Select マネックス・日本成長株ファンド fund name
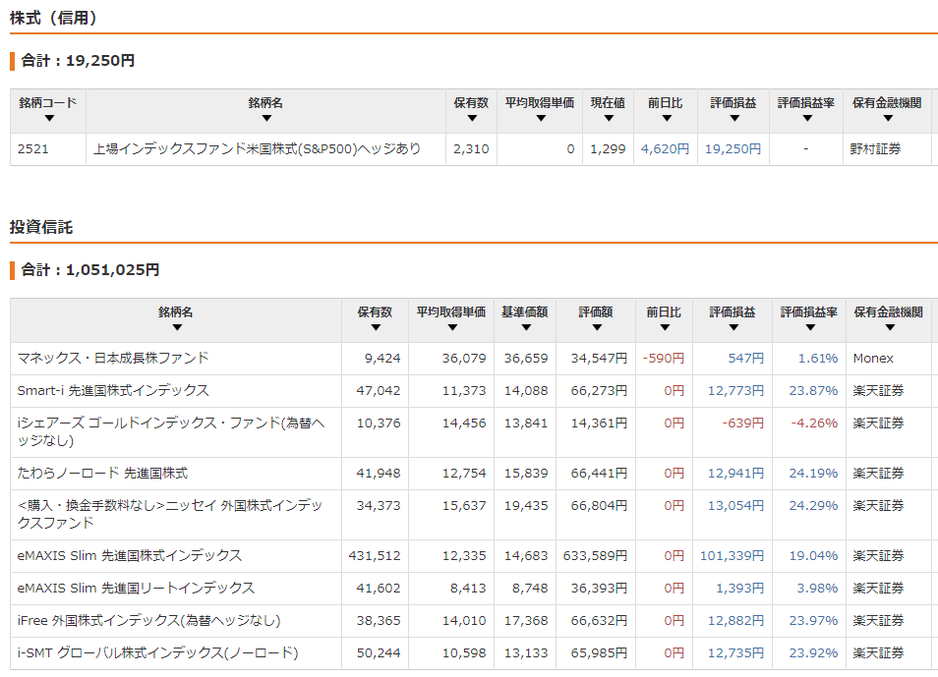Viewport: 938px width, 677px height. [x=113, y=359]
